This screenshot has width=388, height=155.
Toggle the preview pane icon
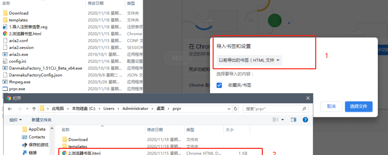[x=293, y=120]
